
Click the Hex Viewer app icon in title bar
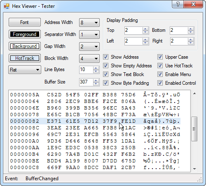(7, 6)
